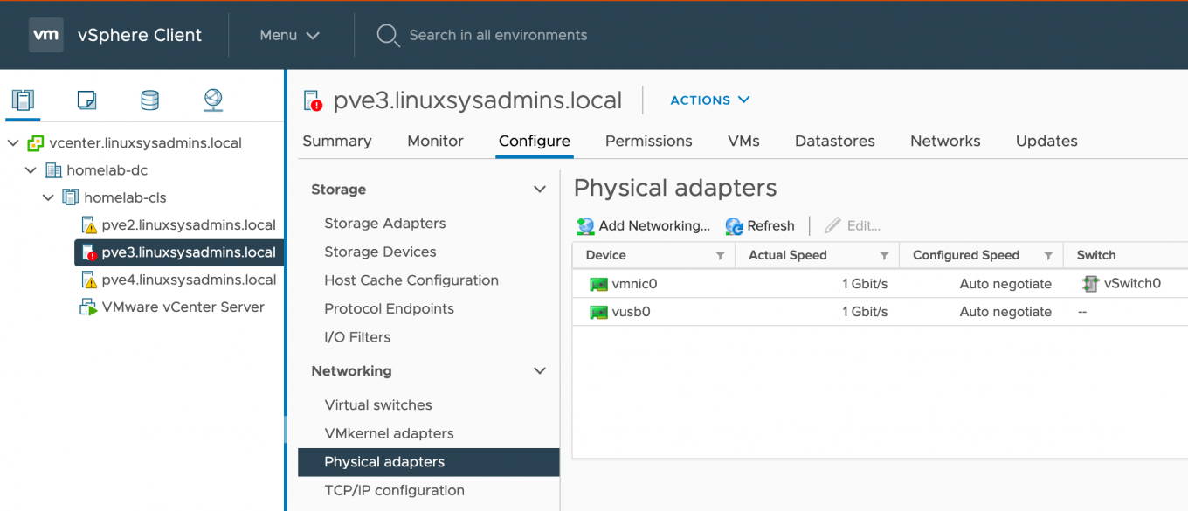Click the vSphere Client vm logo
This screenshot has height=511, width=1188.
click(x=45, y=35)
